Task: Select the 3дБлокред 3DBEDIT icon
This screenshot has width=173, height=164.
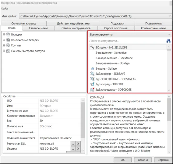Action: (x=92, y=84)
